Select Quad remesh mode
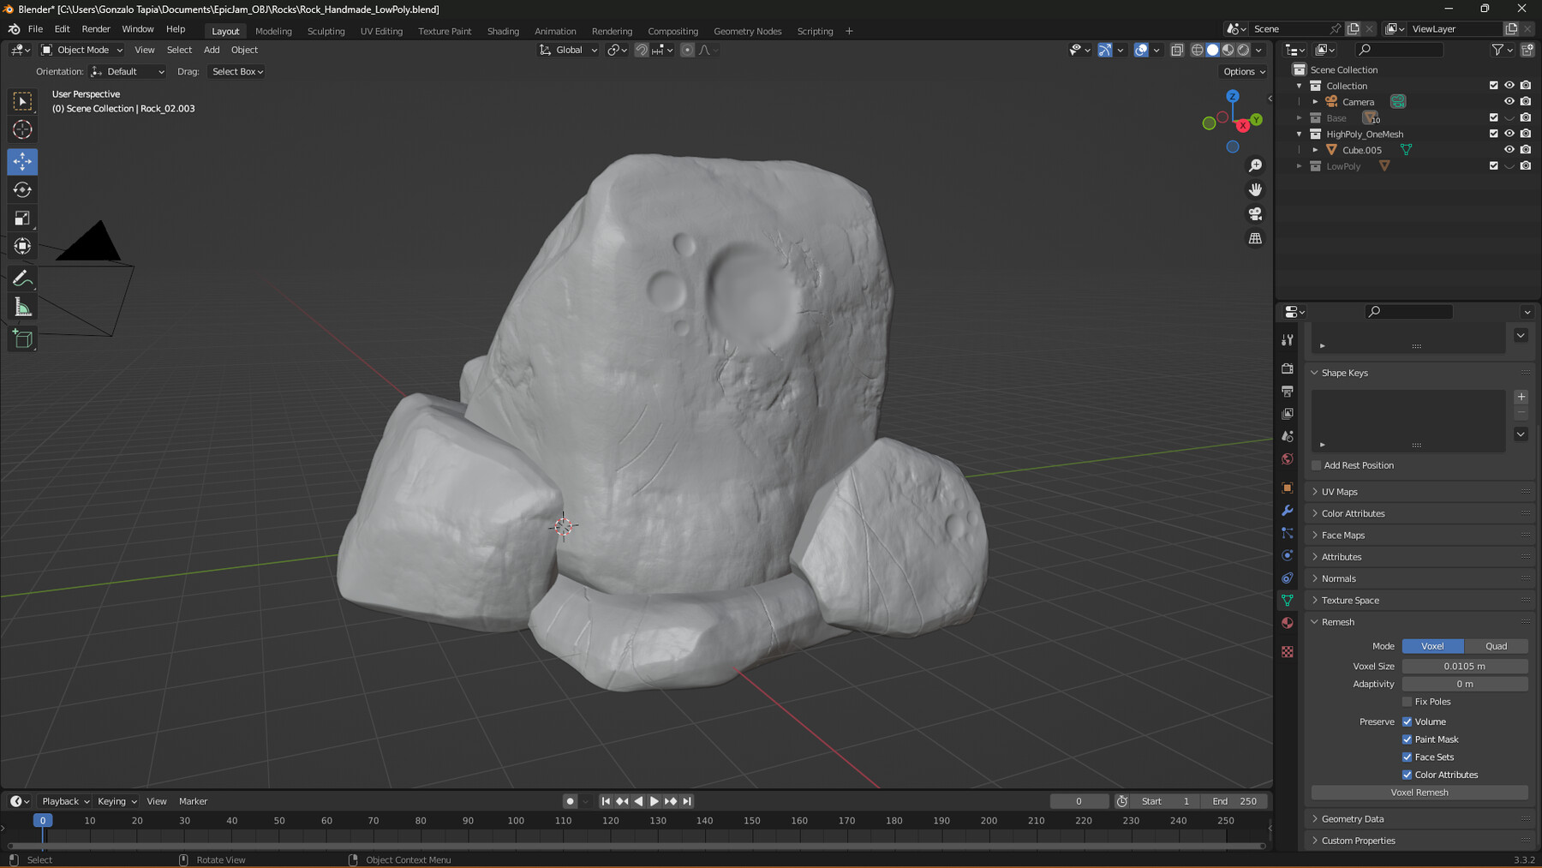This screenshot has height=868, width=1542. point(1496,646)
